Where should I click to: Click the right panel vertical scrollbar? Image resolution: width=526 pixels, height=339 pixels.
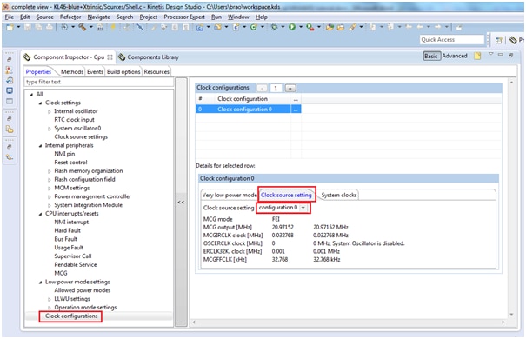pos(511,198)
